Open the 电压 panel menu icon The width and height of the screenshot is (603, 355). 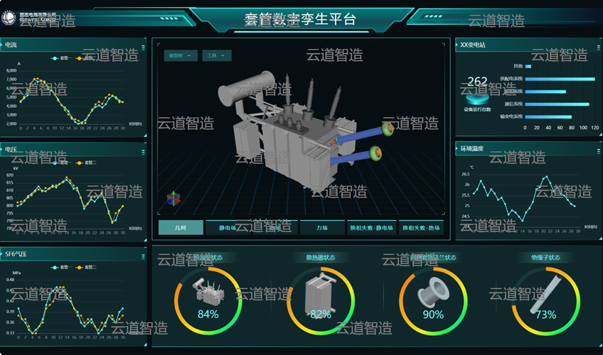tap(143, 153)
